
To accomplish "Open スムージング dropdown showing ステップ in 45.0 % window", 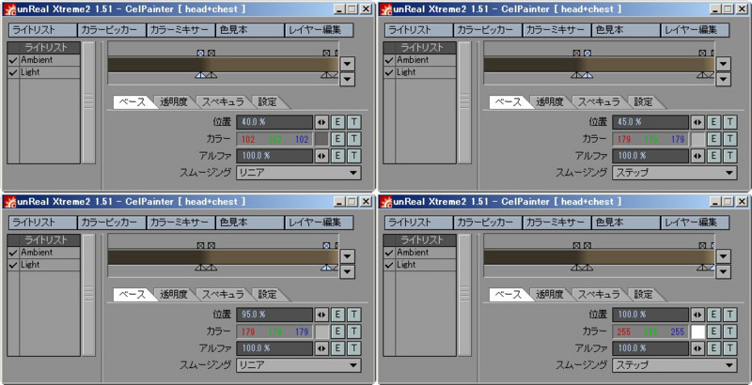I will point(674,173).
